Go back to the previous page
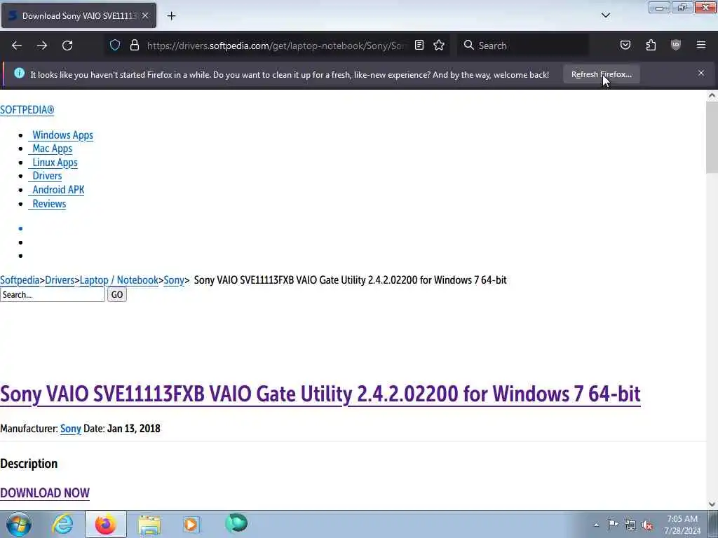Image resolution: width=718 pixels, height=538 pixels. point(17,46)
